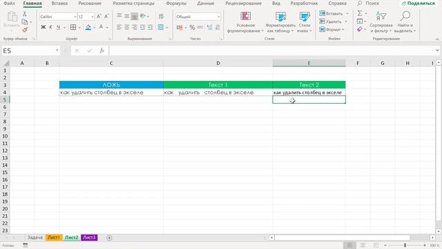Toggle middle vertical alignment
442x249 pixels.
tap(127, 16)
